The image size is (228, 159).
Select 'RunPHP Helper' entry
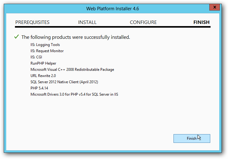[43, 63]
